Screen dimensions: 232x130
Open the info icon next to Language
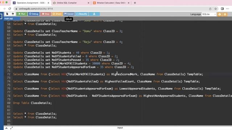220,14
